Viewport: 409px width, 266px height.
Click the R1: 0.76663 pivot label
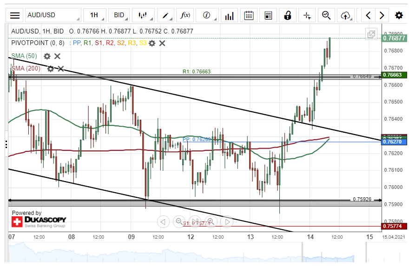click(197, 71)
